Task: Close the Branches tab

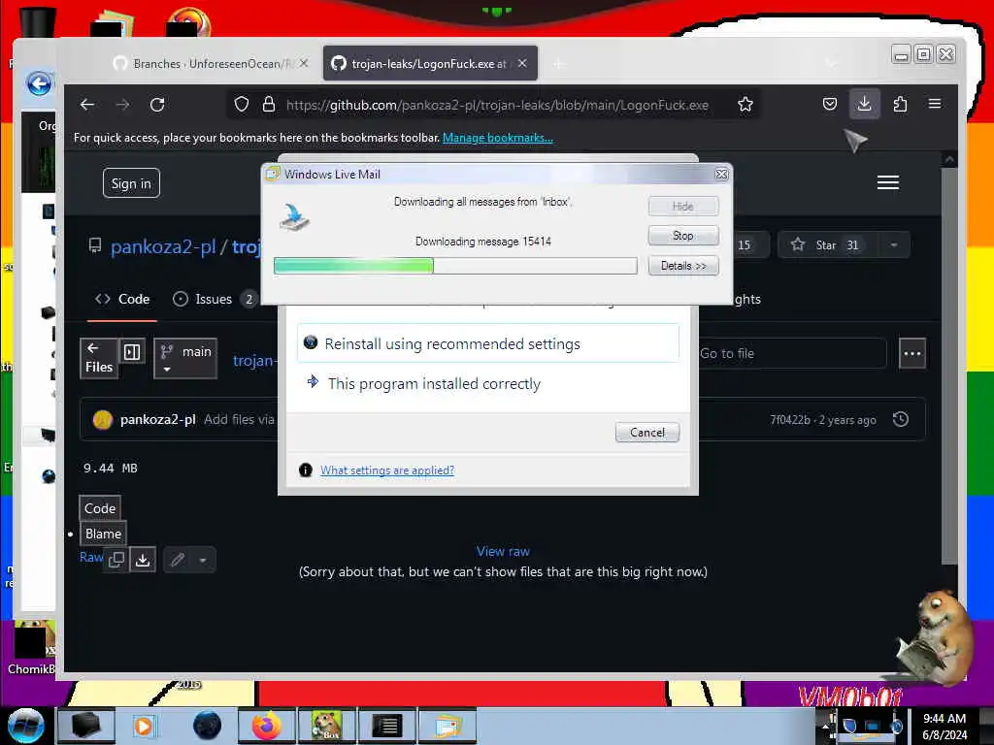Action: point(304,63)
